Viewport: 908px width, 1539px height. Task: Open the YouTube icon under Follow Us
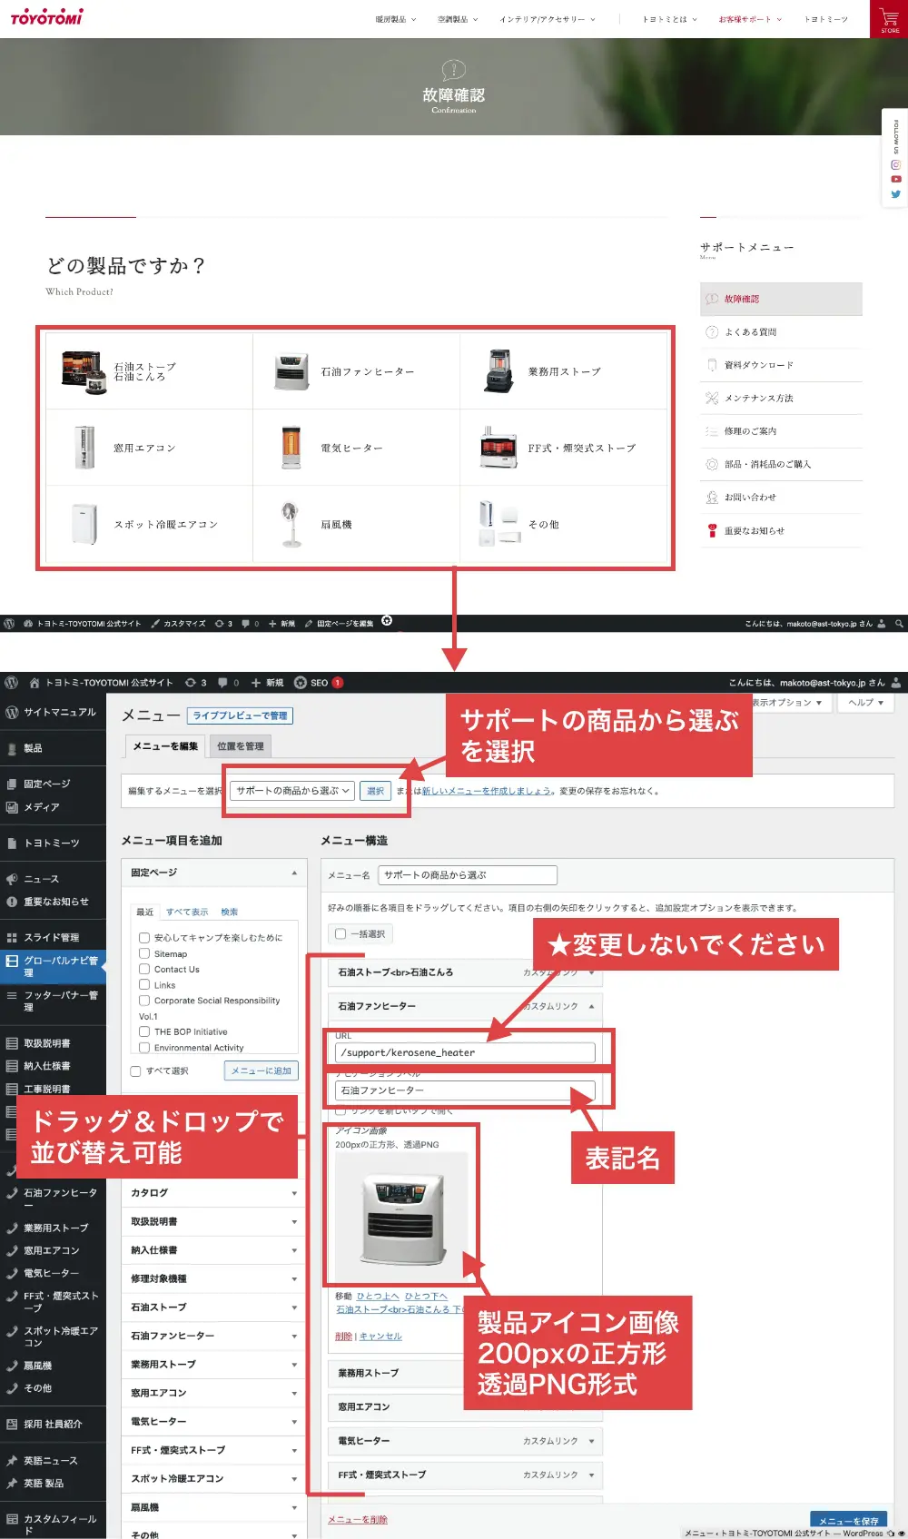[x=895, y=180]
